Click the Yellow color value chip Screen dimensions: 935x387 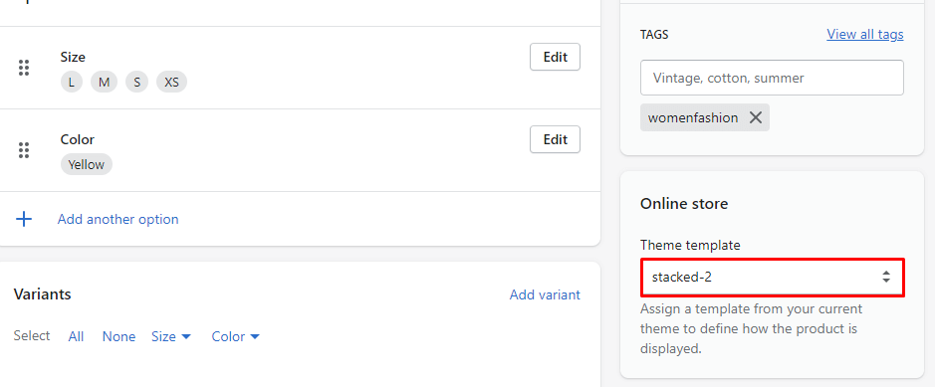pyautogui.click(x=87, y=165)
